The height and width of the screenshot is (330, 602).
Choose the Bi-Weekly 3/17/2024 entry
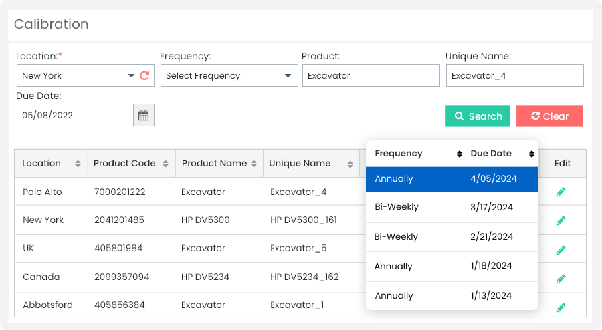[451, 207]
